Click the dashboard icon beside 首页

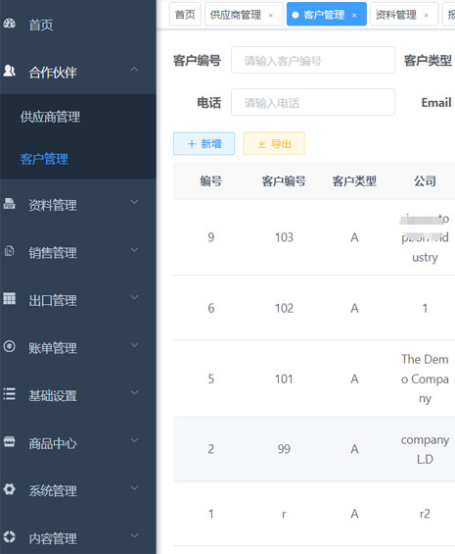pyautogui.click(x=10, y=24)
